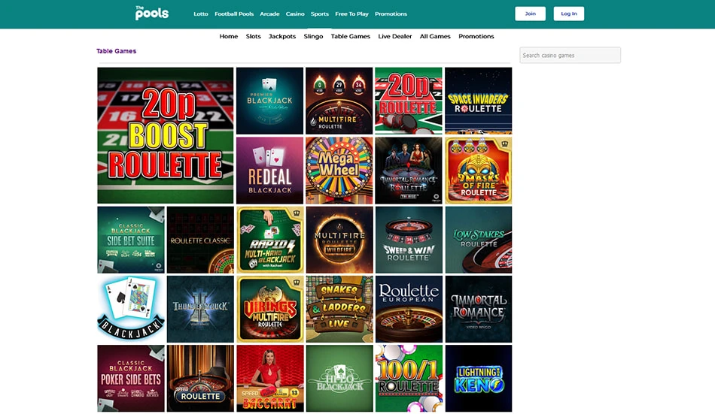Open 9 Masks of Fire Roulette tile
This screenshot has width=715, height=414.
coord(479,171)
